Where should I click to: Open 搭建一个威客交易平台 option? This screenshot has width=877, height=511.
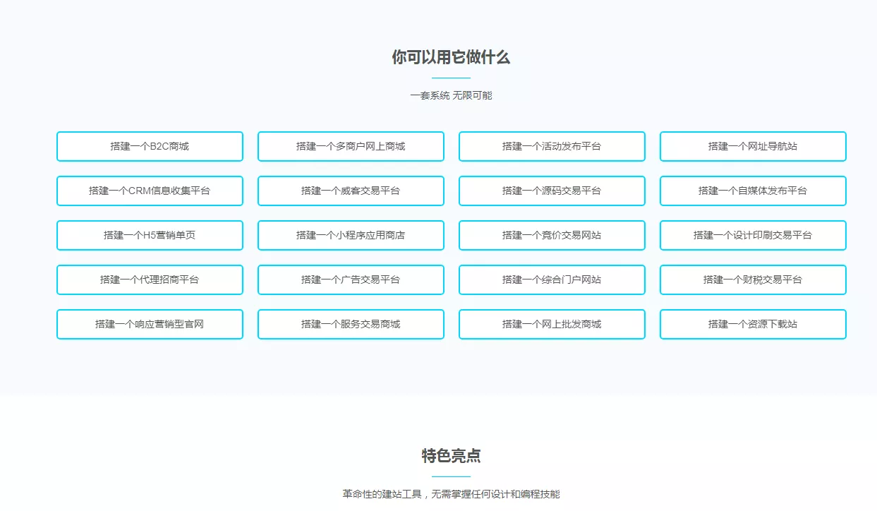[x=351, y=191]
